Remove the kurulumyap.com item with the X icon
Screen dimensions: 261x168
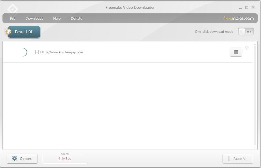(247, 48)
